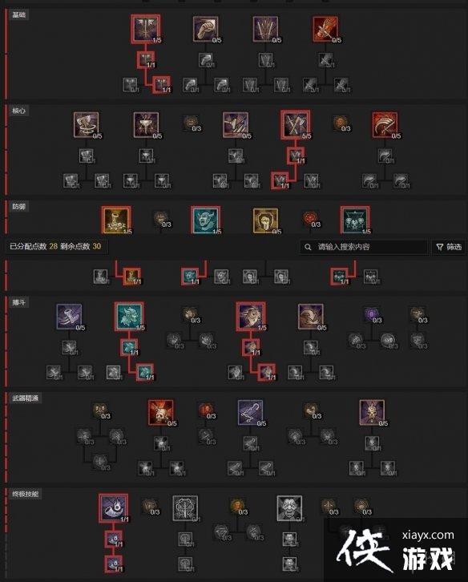Open the 筛选 filter menu

coord(449,247)
